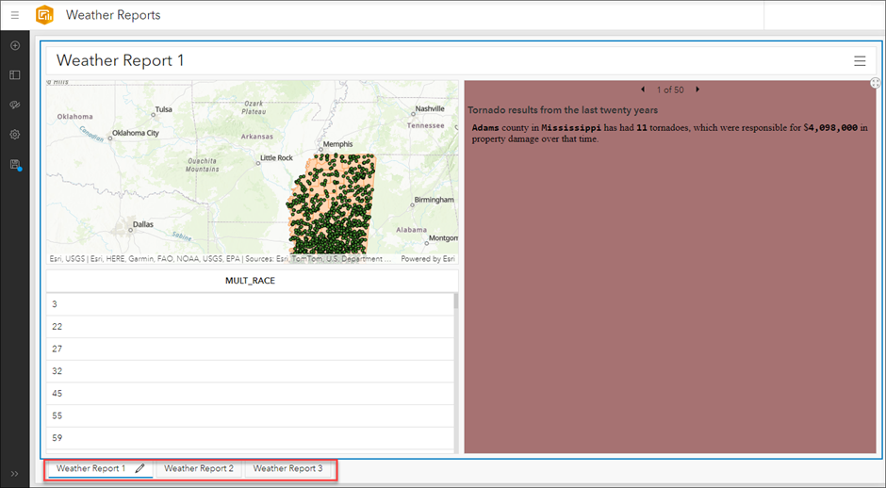
Task: Click the Memphis label on the map
Action: coord(337,144)
